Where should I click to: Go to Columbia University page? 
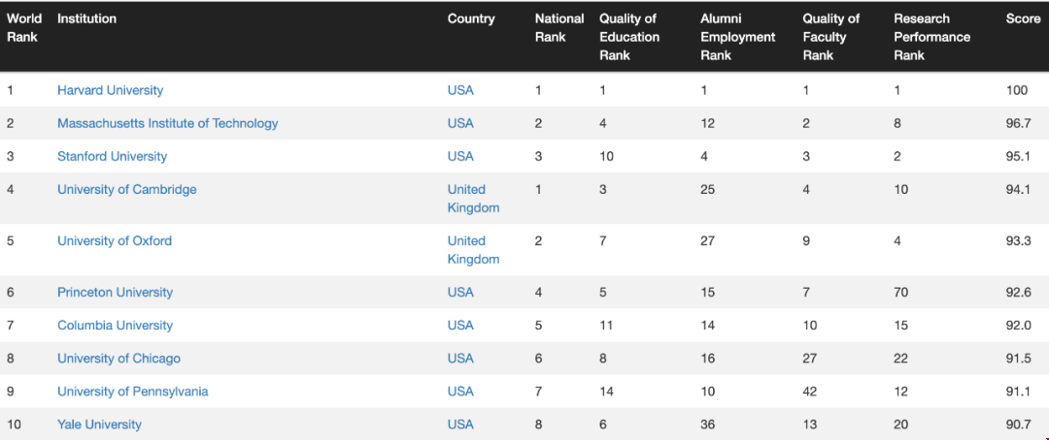(115, 326)
